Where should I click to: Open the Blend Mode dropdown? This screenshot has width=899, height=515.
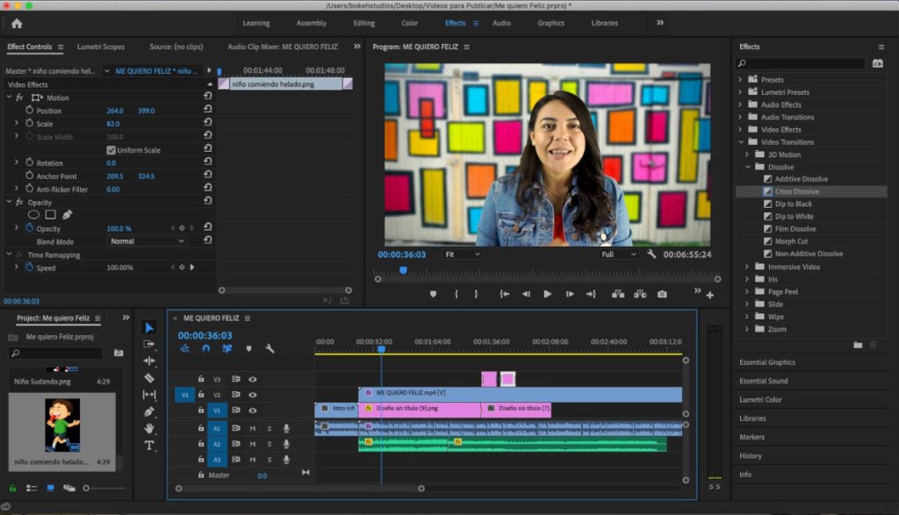point(147,241)
